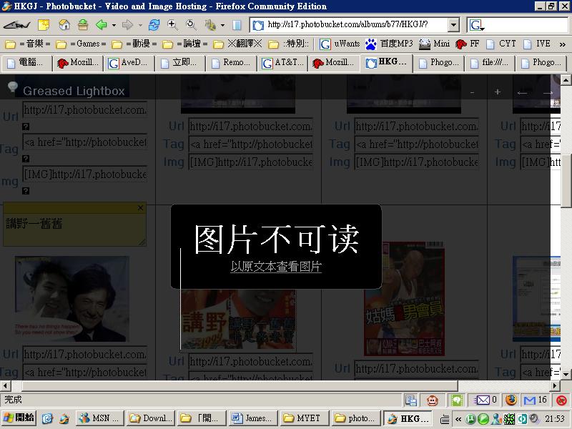The height and width of the screenshot is (429, 572).
Task: Click the zoom-in magnifier icon
Action: pyautogui.click(x=172, y=25)
